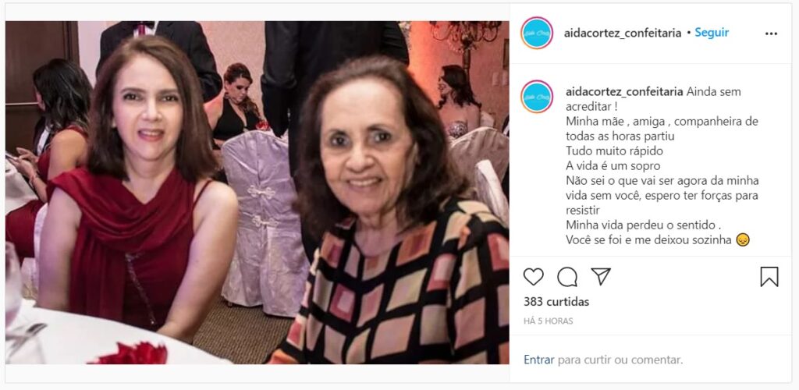Open the three-dot more options menu
This screenshot has height=390, width=799.
pos(772,34)
